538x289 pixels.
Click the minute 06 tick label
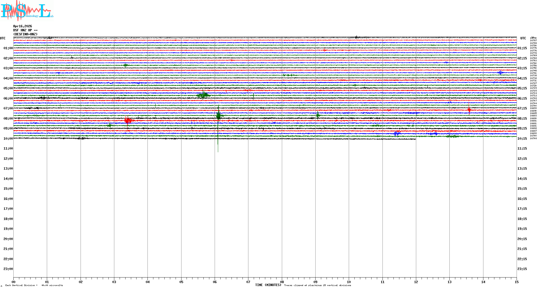pyautogui.click(x=215, y=282)
